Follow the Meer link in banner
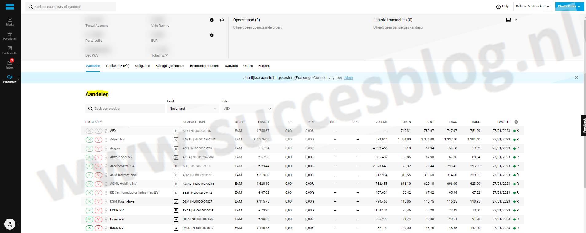Image resolution: width=586 pixels, height=233 pixels. point(349,78)
